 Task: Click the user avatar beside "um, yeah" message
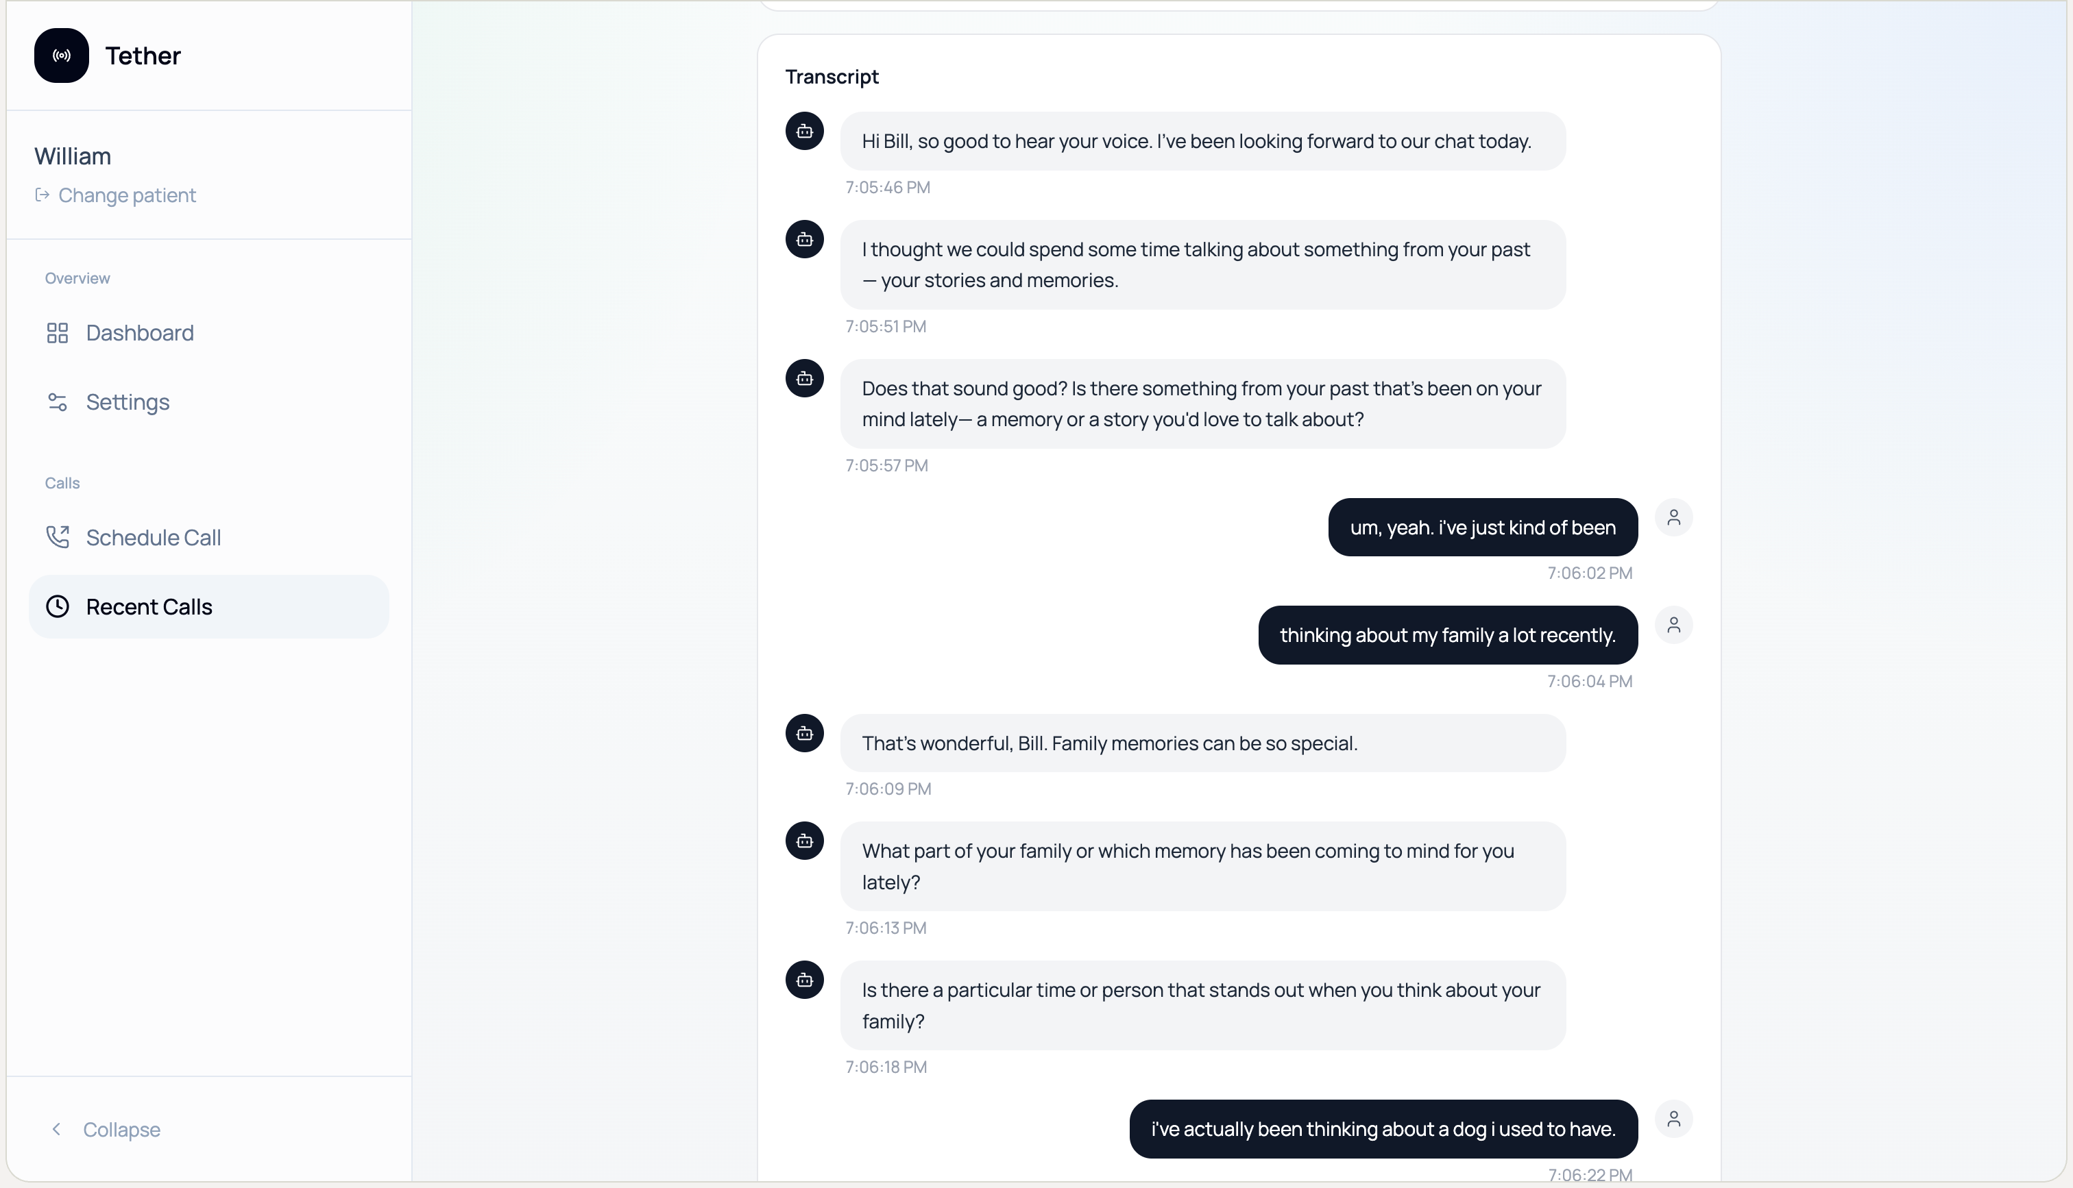pos(1673,517)
